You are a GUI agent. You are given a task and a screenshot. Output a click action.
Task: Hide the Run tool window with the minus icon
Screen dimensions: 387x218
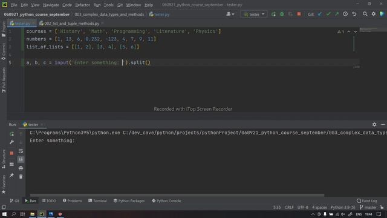(x=383, y=125)
